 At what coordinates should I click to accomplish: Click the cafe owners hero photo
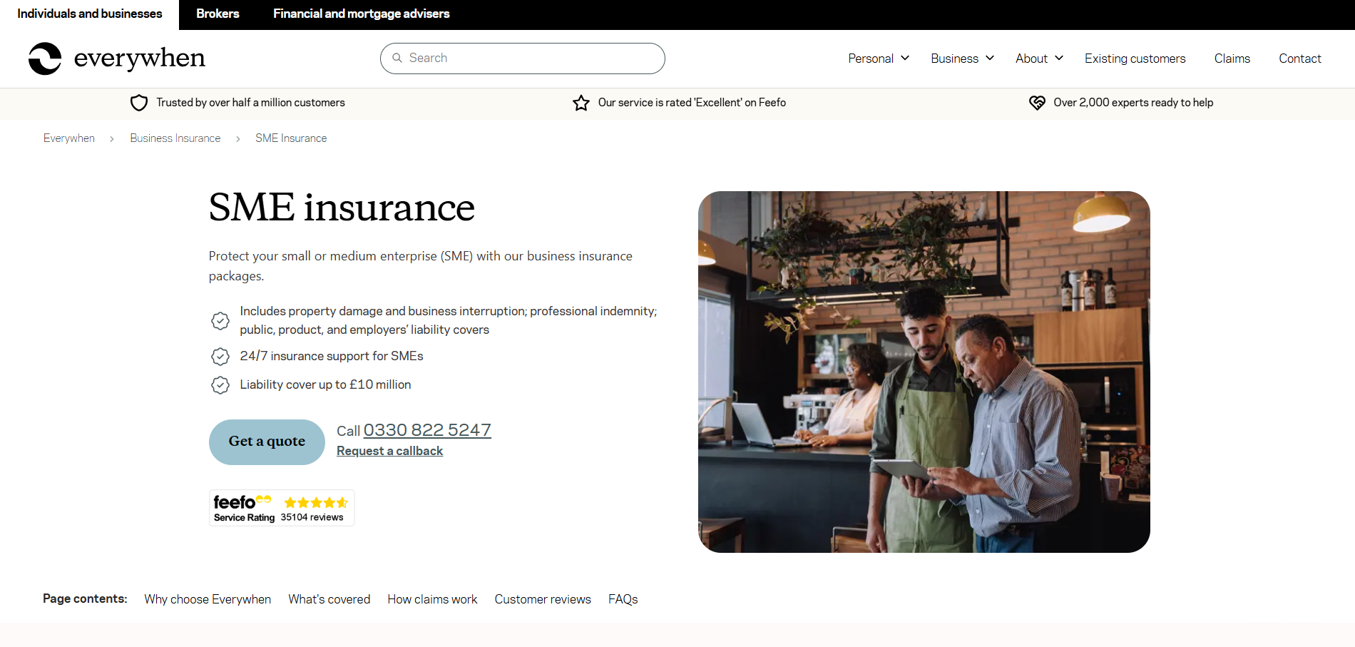pyautogui.click(x=924, y=372)
